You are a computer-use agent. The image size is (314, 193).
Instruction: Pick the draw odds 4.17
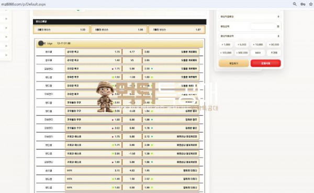pyautogui.click(x=132, y=52)
